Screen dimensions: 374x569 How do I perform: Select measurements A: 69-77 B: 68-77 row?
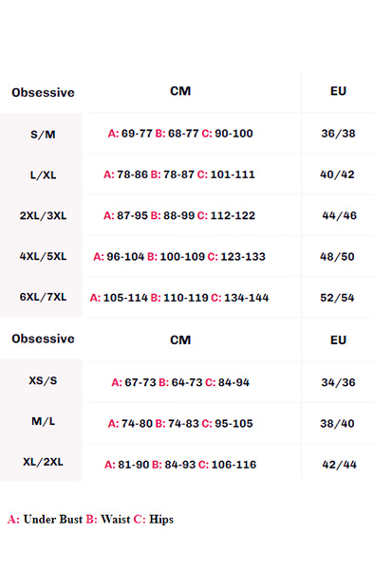(x=180, y=134)
